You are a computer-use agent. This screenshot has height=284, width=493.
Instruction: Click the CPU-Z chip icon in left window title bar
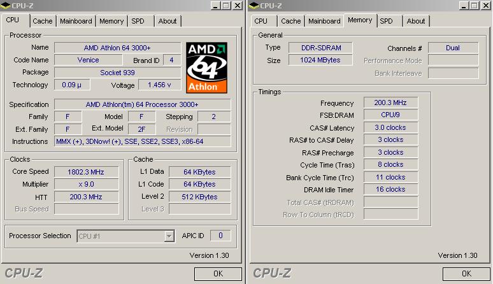click(5, 5)
